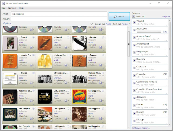Open the File menu
Viewport: 173px width, 131px height.
click(x=4, y=8)
